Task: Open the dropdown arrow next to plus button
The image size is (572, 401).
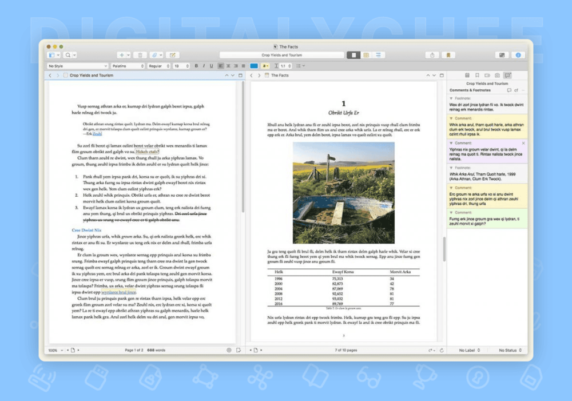Action: pyautogui.click(x=128, y=55)
